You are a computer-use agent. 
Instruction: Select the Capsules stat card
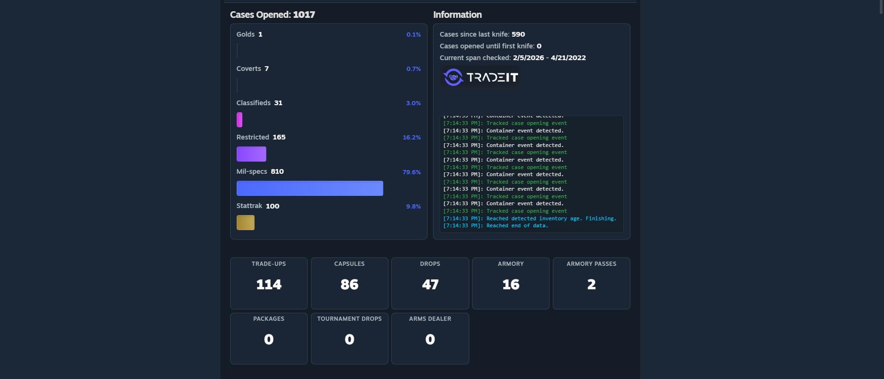tap(349, 283)
